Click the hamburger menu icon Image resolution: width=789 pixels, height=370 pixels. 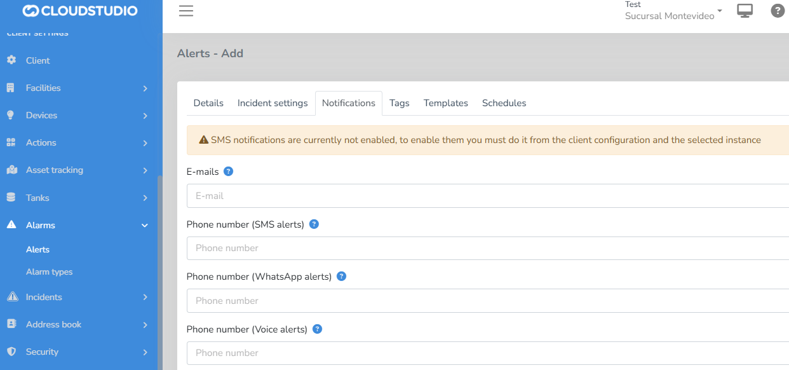[185, 11]
